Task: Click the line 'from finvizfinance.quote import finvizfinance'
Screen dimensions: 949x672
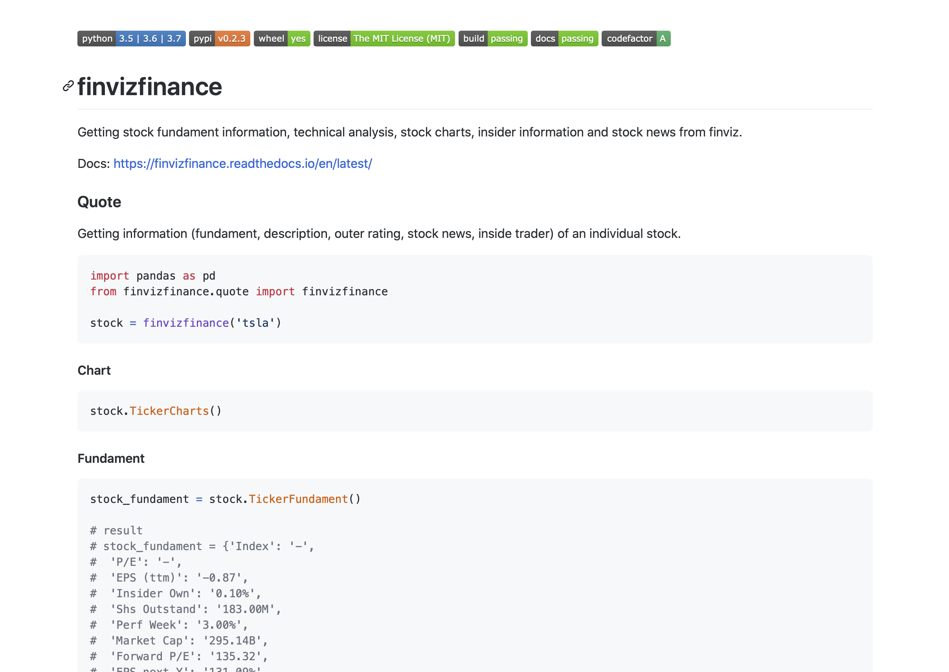Action: click(x=239, y=292)
